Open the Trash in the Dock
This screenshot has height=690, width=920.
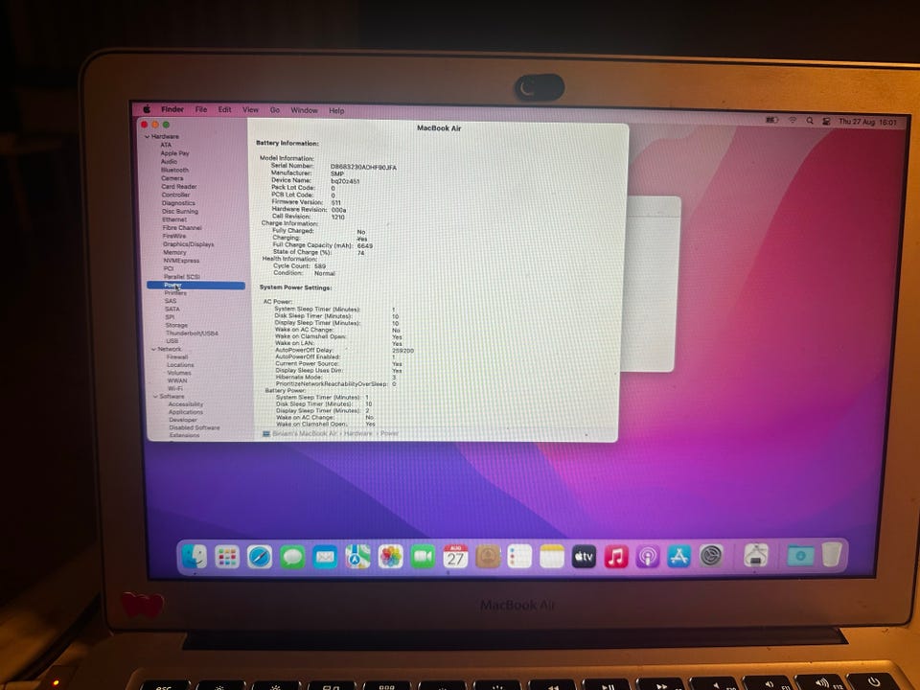point(832,555)
